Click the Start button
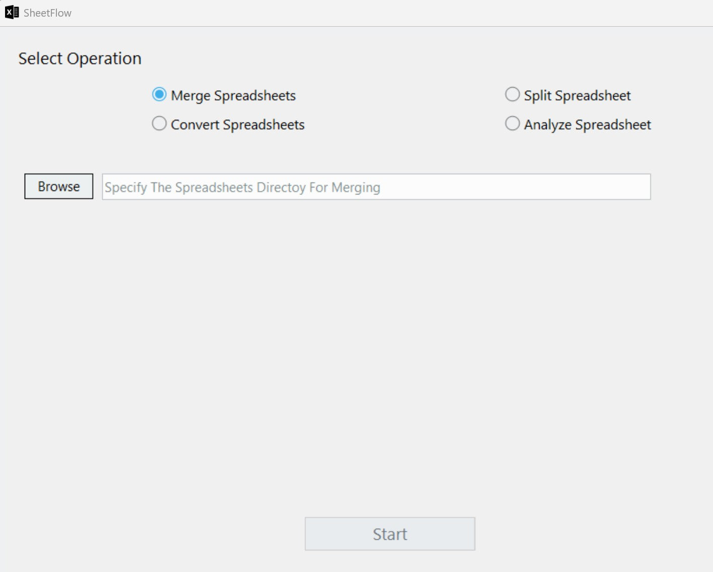 [x=390, y=534]
